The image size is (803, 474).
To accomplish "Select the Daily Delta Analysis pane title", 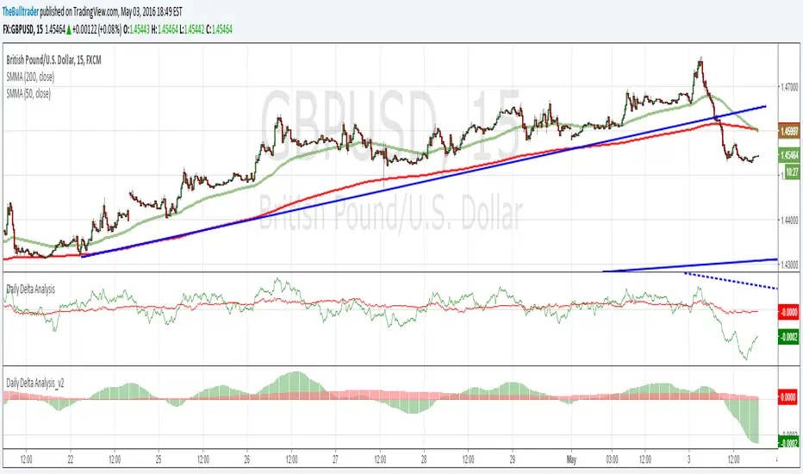I will point(30,290).
